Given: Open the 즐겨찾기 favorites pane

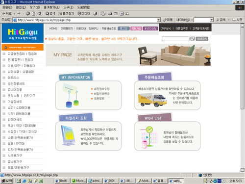Looking at the screenshot, I should (66, 14).
